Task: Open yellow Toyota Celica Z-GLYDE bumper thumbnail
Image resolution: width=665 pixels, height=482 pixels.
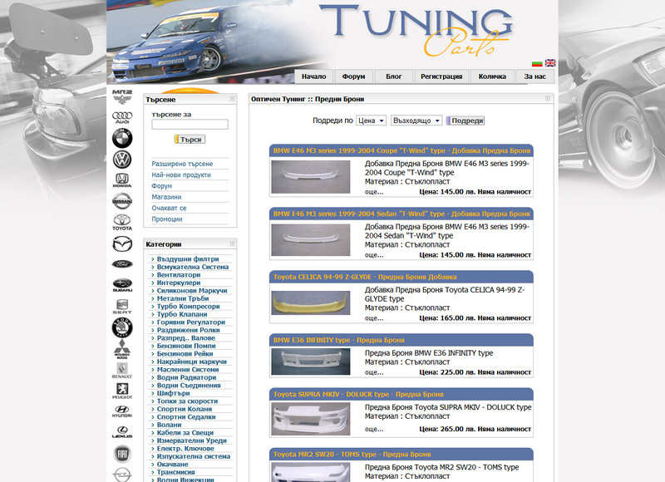Action: pos(310,302)
